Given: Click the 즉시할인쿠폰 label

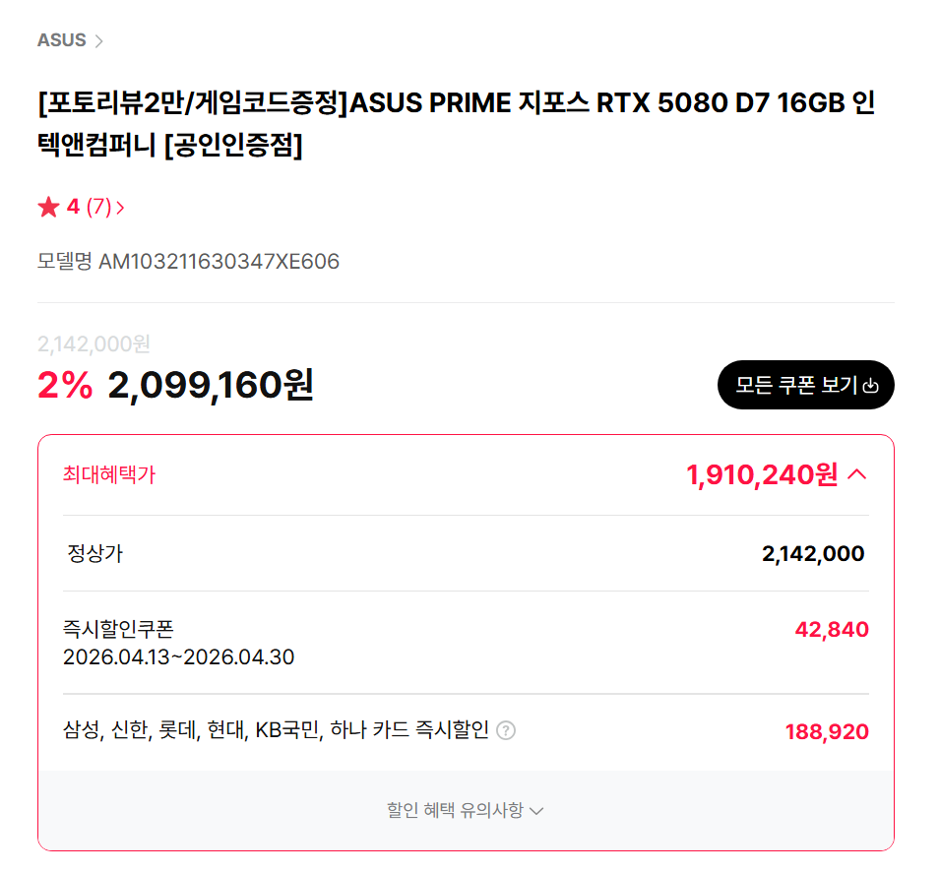Looking at the screenshot, I should coord(118,629).
